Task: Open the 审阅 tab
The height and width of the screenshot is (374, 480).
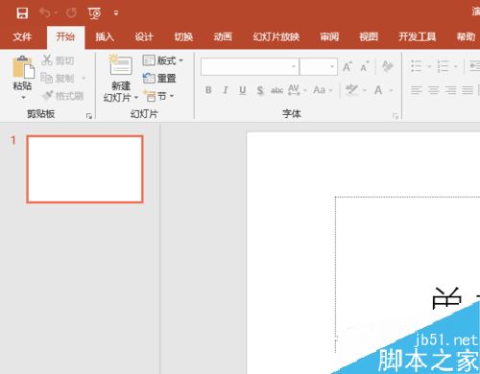Action: click(x=329, y=36)
